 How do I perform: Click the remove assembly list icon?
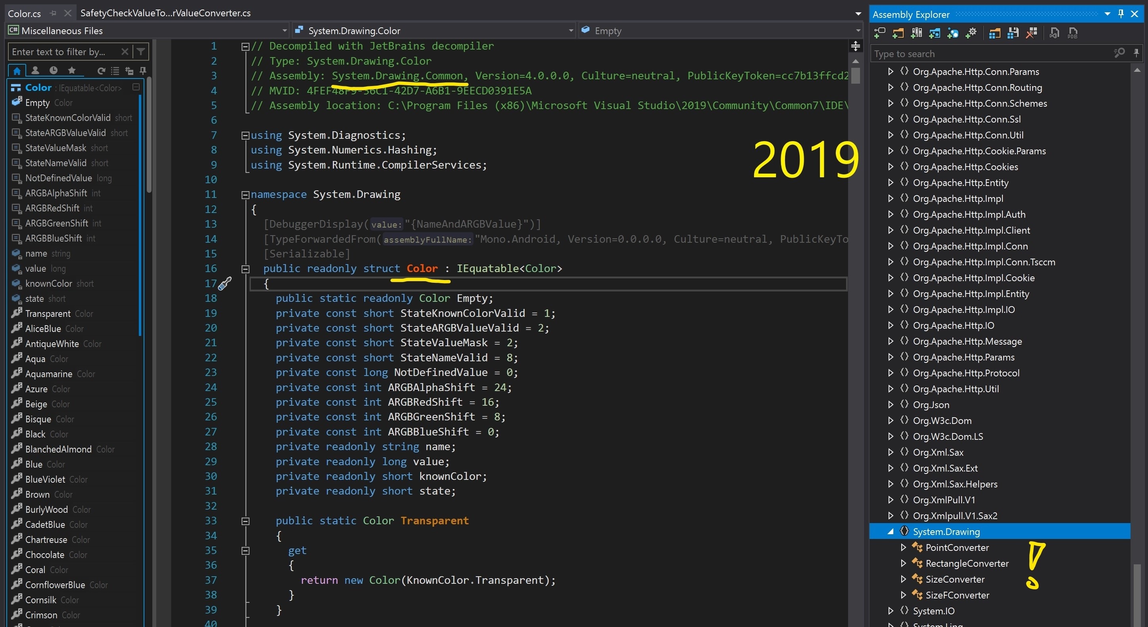(1032, 33)
